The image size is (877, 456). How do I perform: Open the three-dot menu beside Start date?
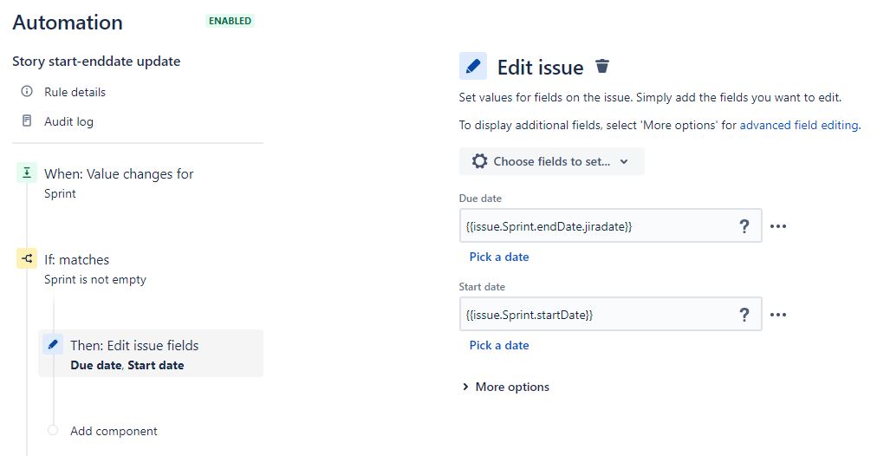point(778,315)
